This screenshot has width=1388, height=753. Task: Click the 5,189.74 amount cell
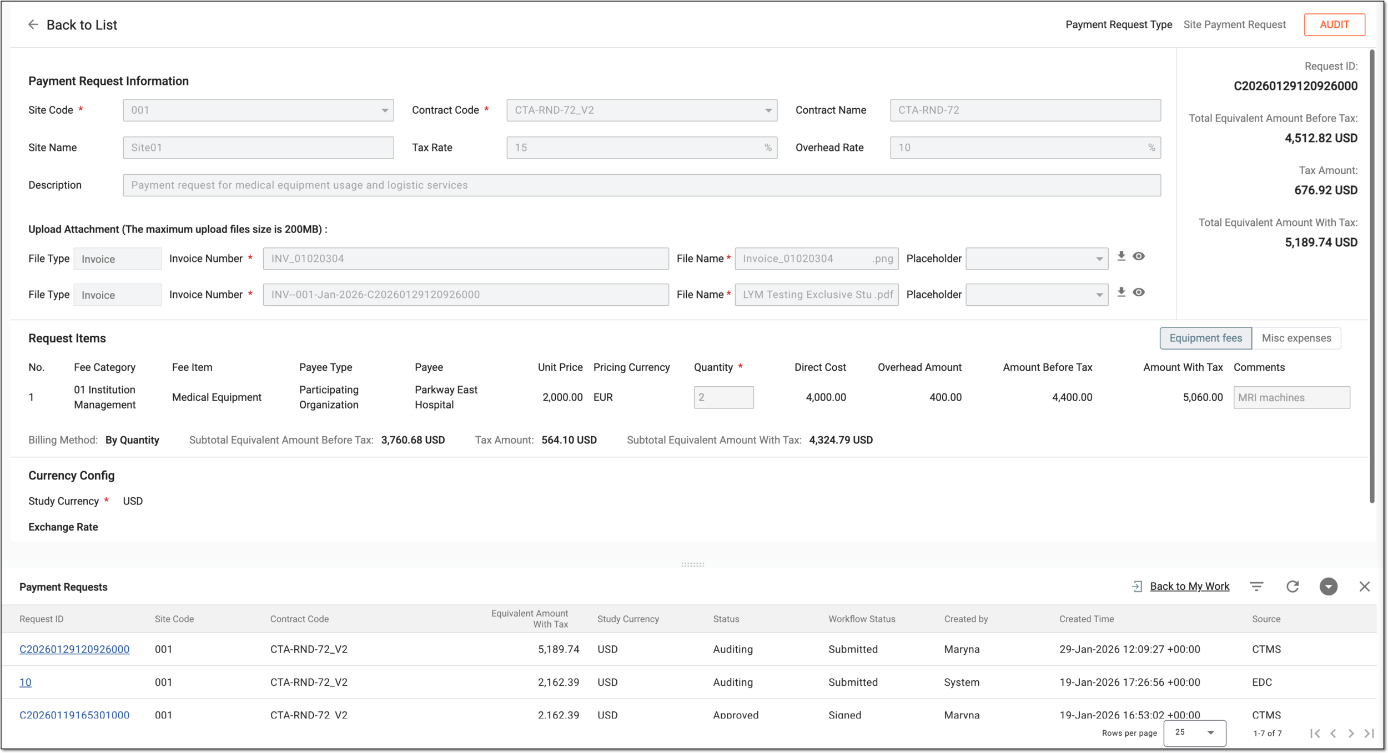(x=558, y=649)
